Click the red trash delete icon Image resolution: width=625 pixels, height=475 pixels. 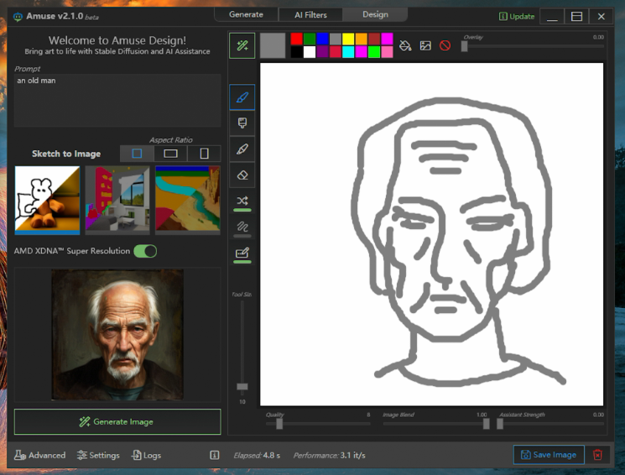(x=597, y=455)
